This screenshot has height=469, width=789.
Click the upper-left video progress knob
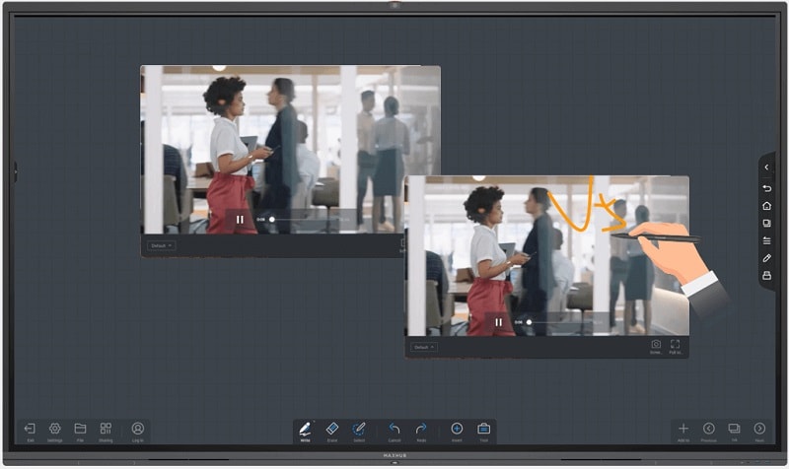coord(272,219)
